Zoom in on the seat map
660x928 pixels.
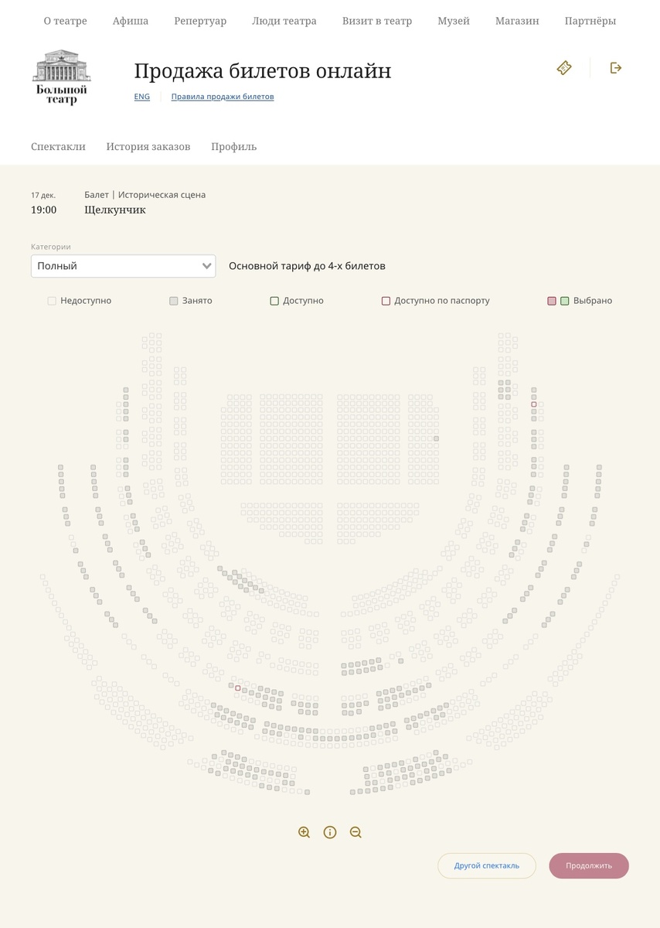[x=303, y=832]
